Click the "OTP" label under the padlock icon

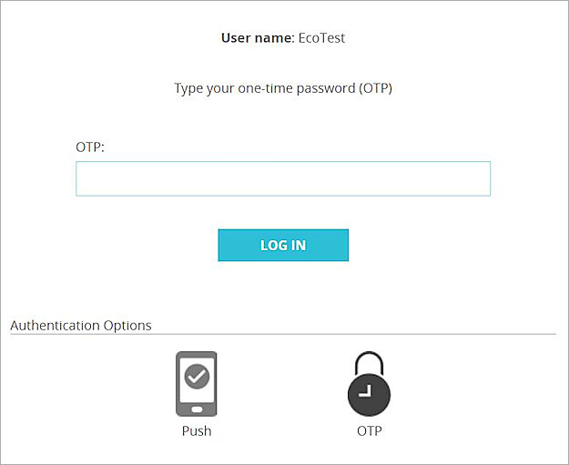point(369,430)
